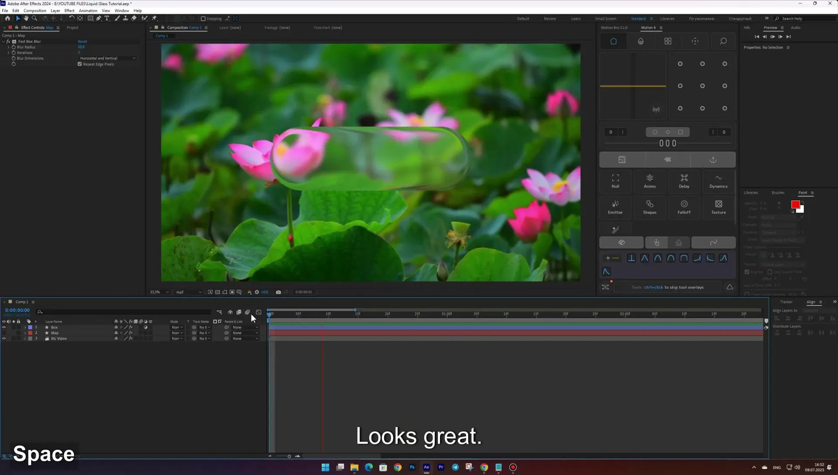Show the Map layer via its eye column
Screen dimensions: 838x475
point(4,333)
